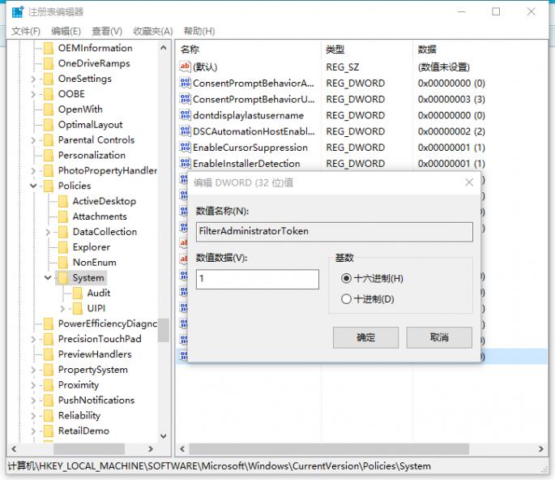Click the ConsentPromptBehaviorU... DWORD icon

coord(185,99)
